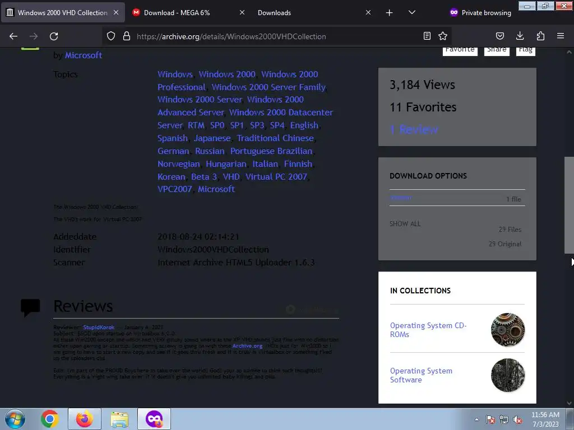Viewport: 574px width, 430px height.
Task: Open the SP4 topic link
Action: 277,125
